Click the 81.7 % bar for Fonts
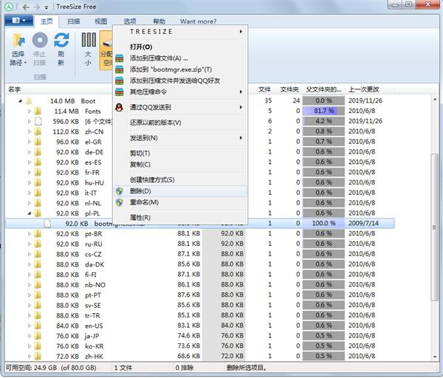The image size is (443, 378). (324, 111)
